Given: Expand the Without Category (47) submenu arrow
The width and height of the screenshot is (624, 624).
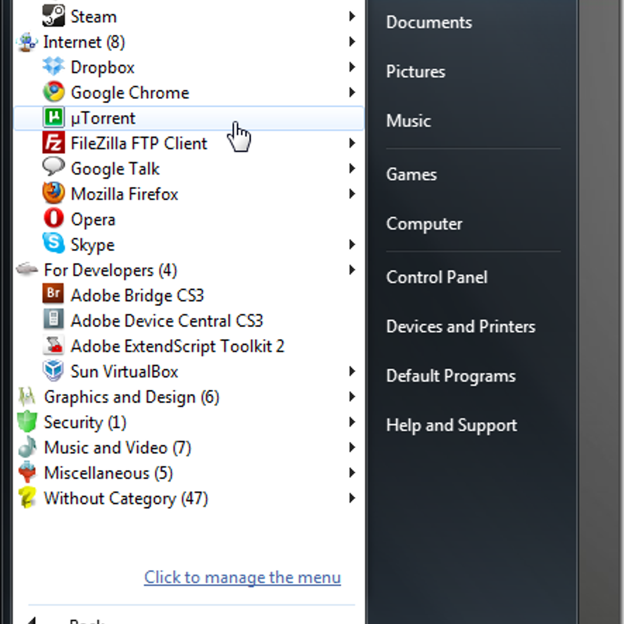Looking at the screenshot, I should [352, 498].
